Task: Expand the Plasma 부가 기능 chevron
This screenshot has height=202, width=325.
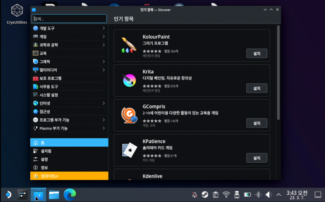Action: tap(103, 128)
